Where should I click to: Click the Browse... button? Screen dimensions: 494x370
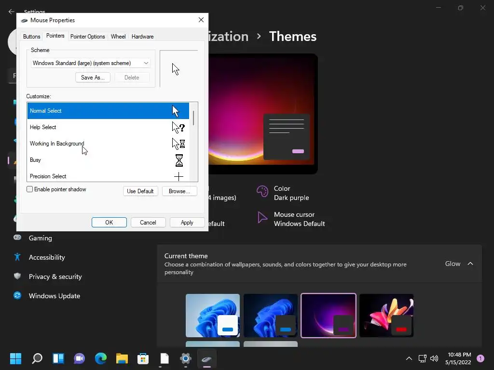click(179, 191)
